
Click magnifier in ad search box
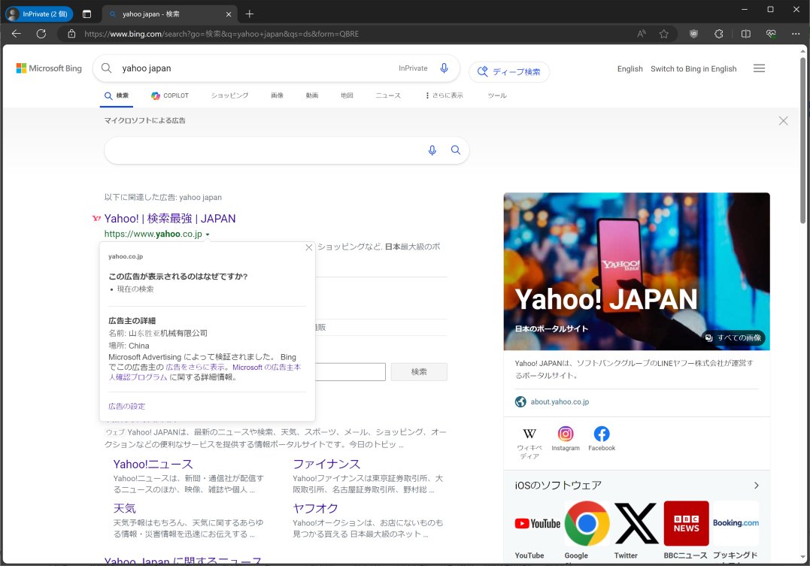coord(456,150)
